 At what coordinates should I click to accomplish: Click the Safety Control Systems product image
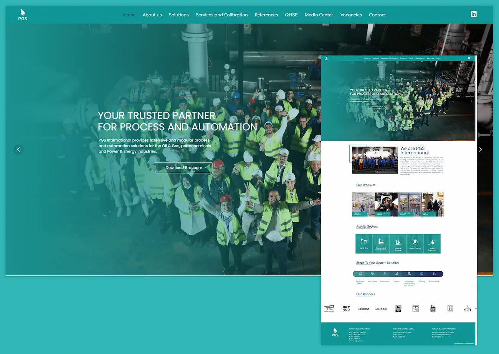click(x=409, y=204)
